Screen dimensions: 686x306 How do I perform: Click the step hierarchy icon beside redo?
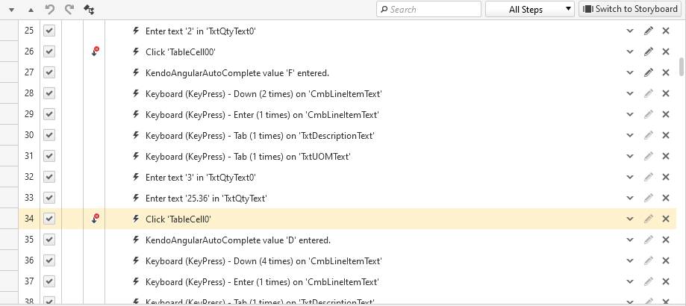(89, 10)
